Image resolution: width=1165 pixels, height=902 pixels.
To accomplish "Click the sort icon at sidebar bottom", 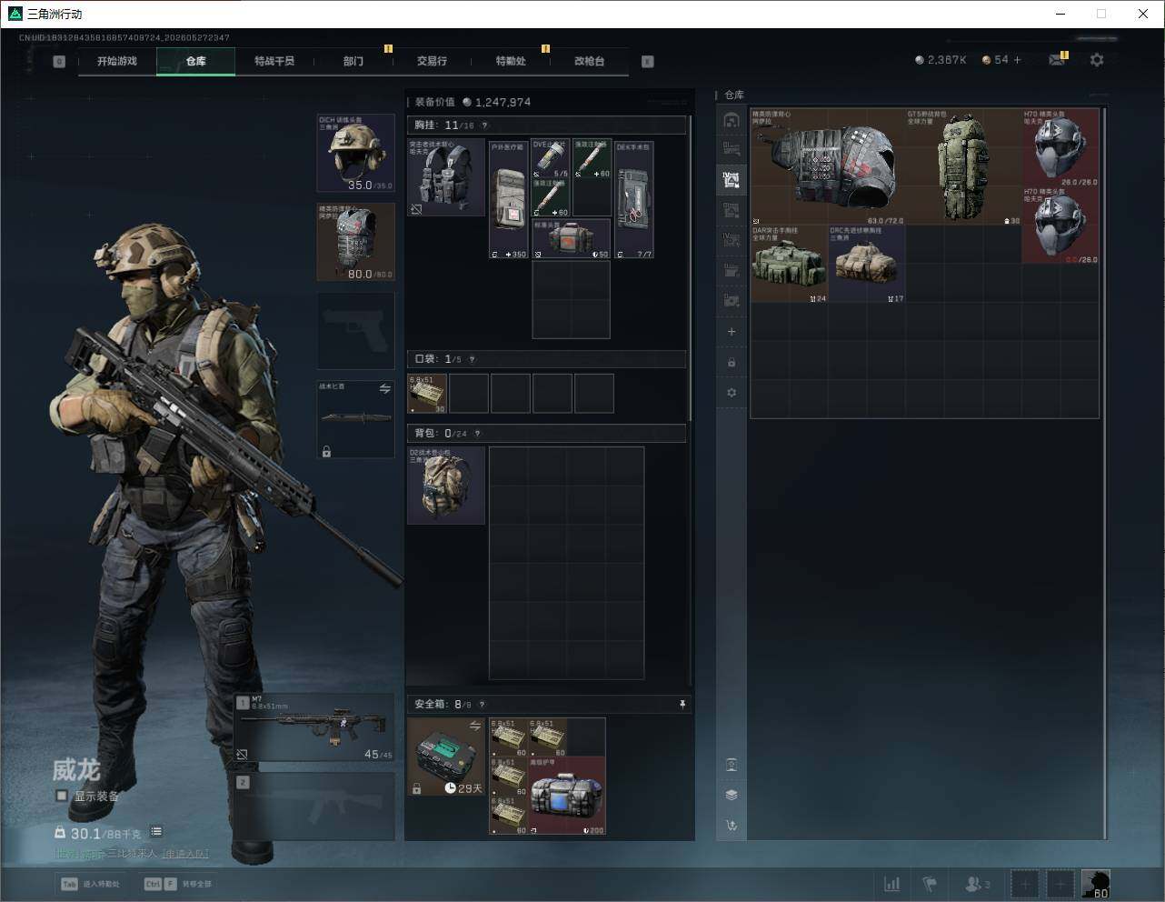I will (732, 826).
